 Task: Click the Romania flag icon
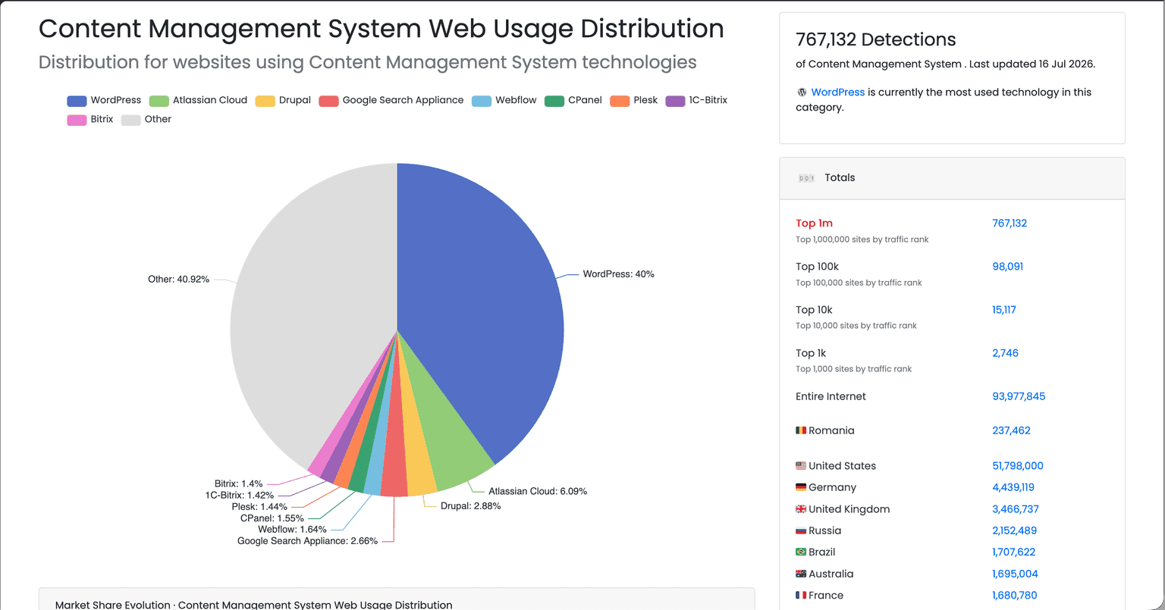pyautogui.click(x=801, y=430)
